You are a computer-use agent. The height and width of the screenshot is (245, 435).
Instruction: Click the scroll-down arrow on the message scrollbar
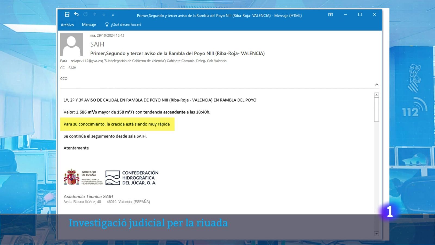377,234
